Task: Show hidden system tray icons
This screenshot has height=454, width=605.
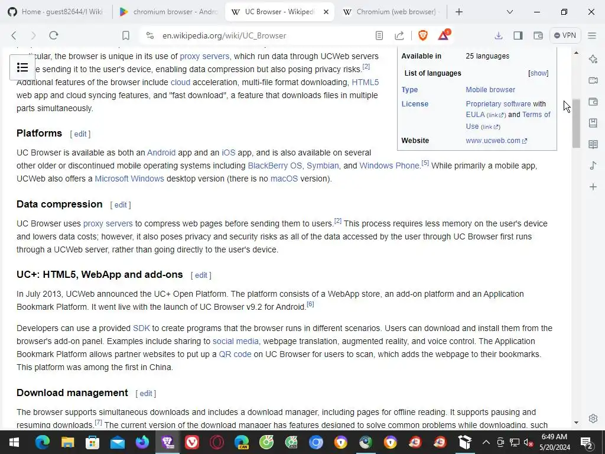Action: (x=486, y=442)
